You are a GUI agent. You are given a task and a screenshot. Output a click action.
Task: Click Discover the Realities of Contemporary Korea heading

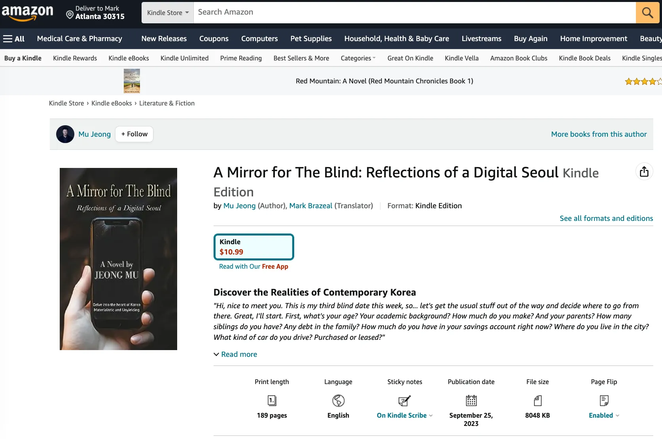point(315,292)
